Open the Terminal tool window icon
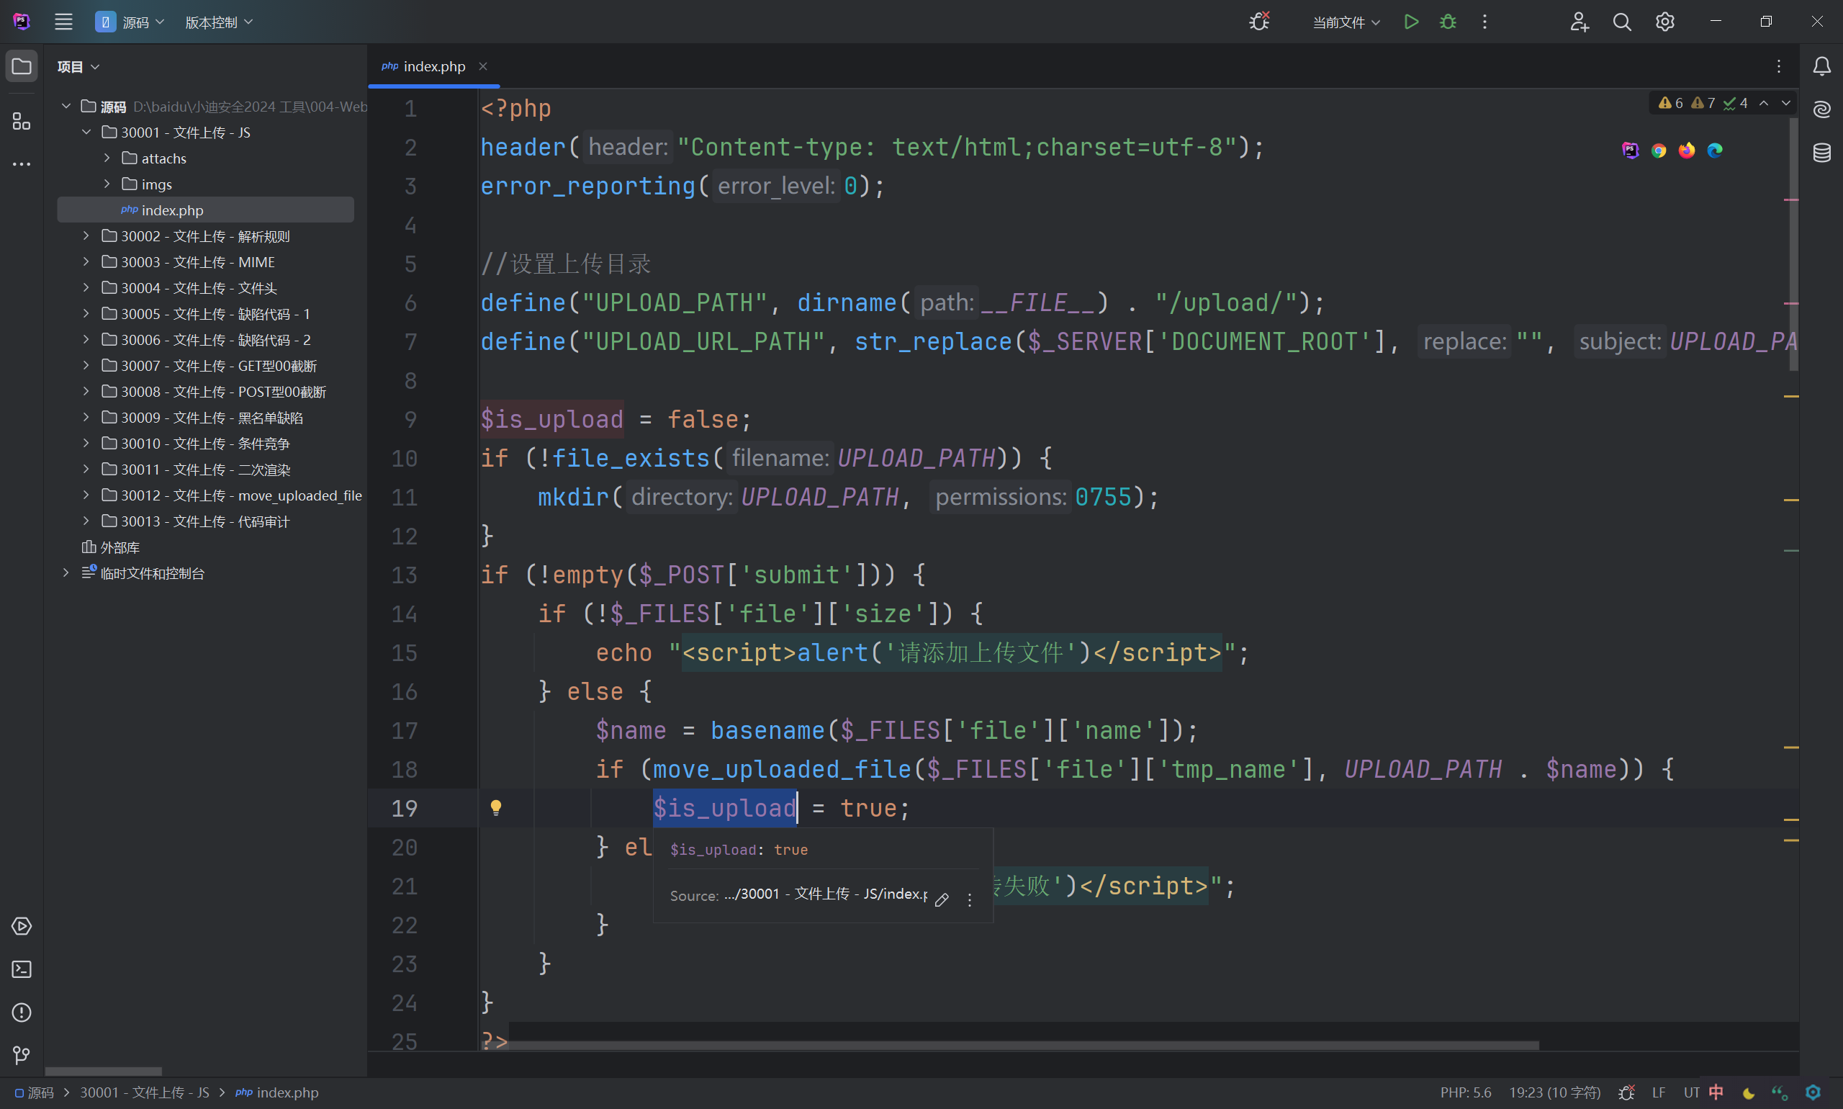 22,969
